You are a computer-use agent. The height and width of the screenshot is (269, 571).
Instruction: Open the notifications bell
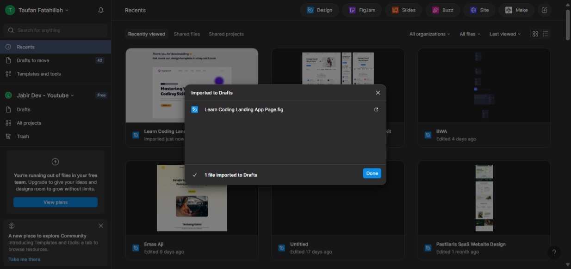(101, 10)
